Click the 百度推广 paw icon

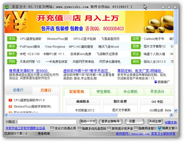156,82
